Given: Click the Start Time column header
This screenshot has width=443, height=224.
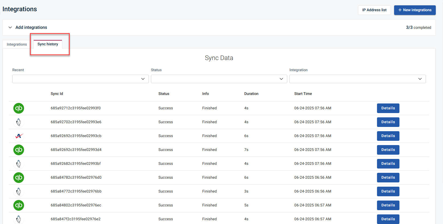Looking at the screenshot, I should [303, 94].
